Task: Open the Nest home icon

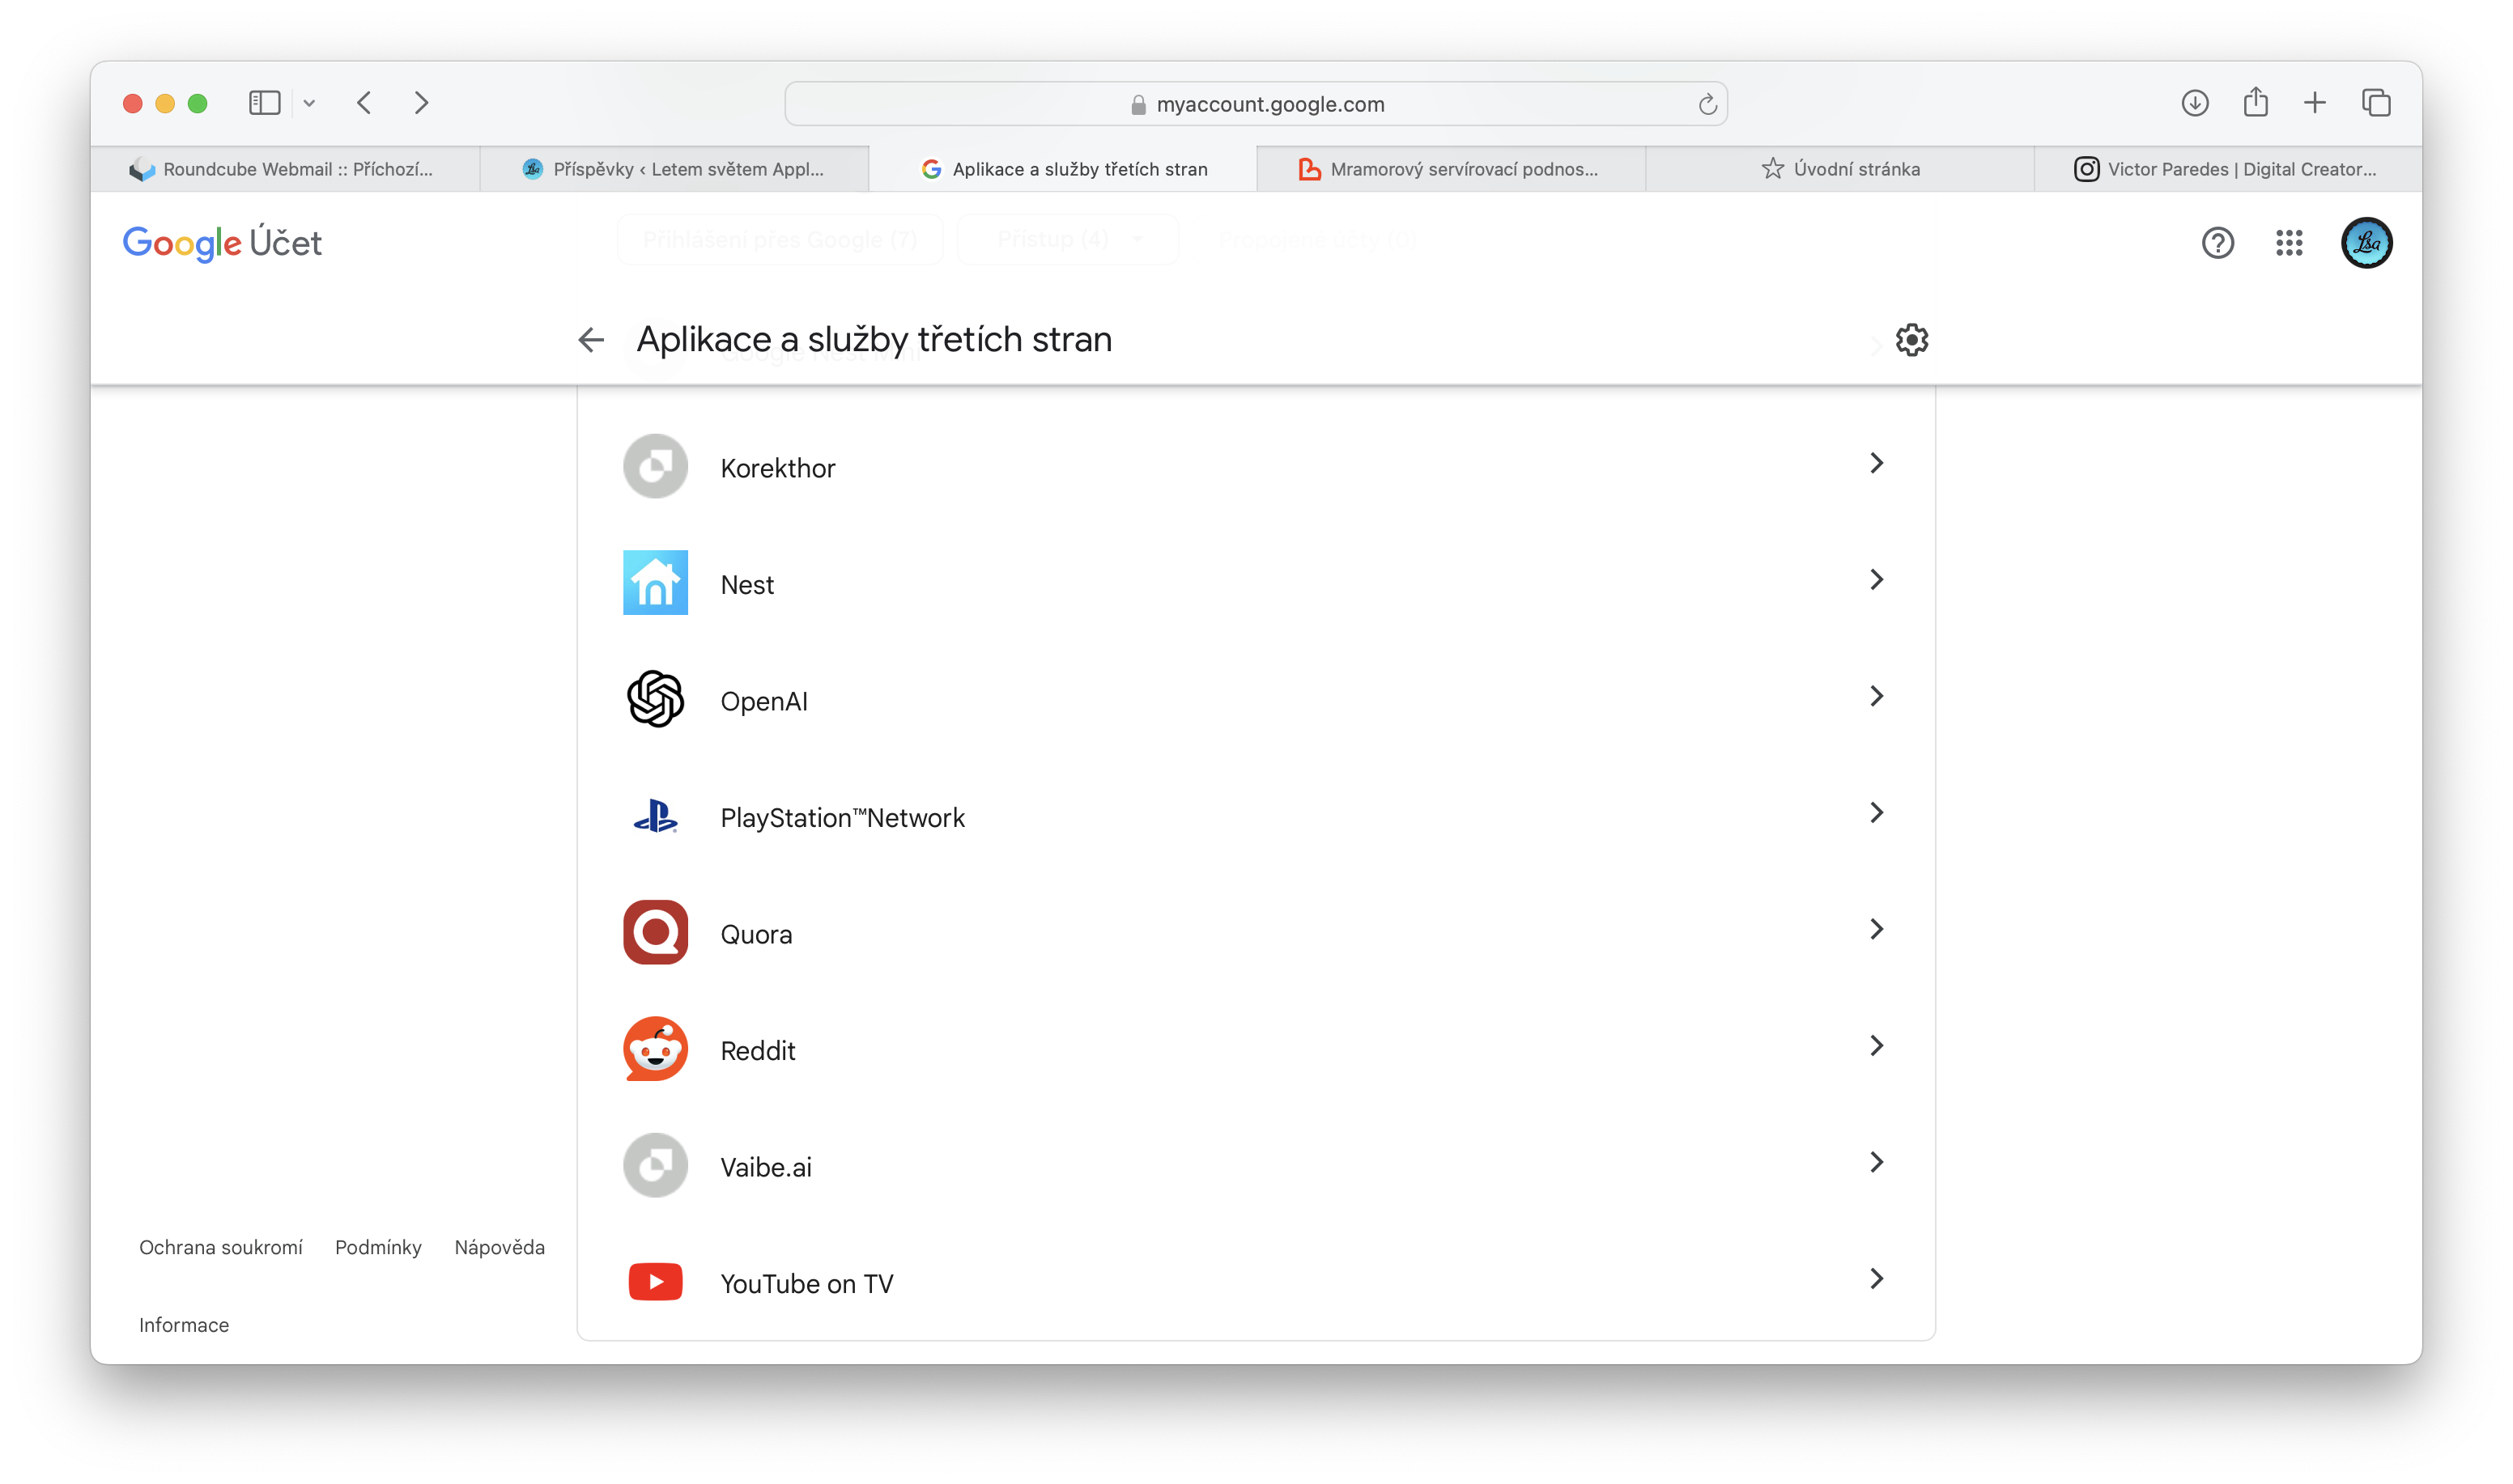Action: (655, 583)
